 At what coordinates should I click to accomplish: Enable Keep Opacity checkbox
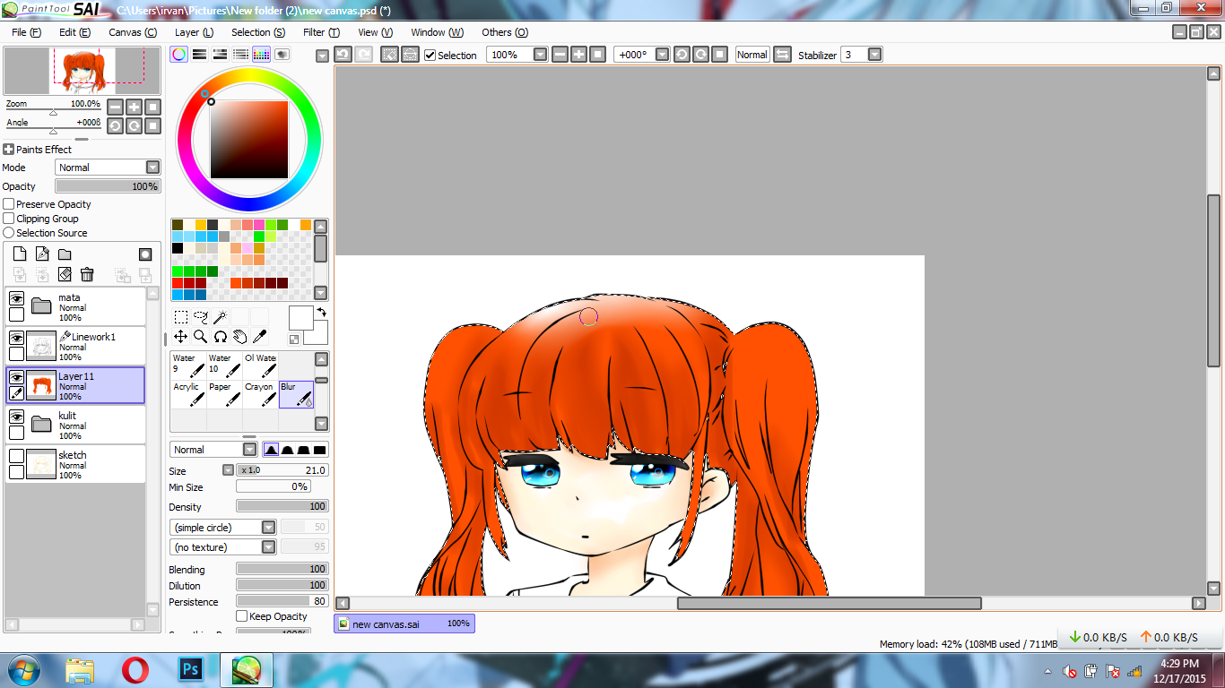(x=242, y=616)
